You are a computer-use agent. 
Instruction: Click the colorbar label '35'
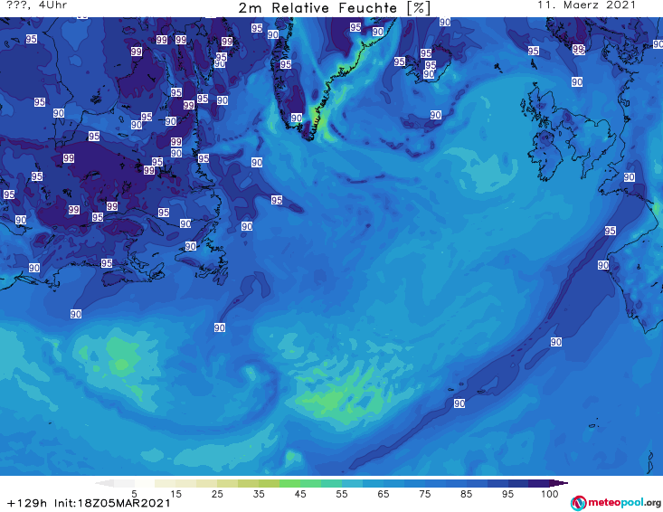coord(259,494)
